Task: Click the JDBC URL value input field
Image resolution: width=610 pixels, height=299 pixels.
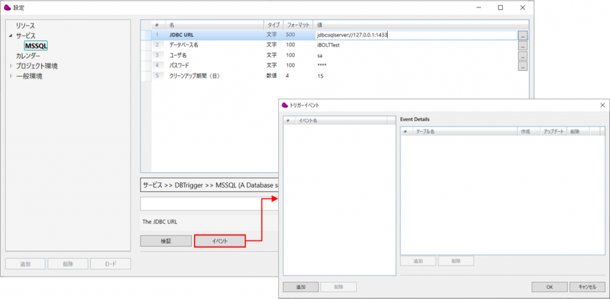Action: tap(415, 36)
